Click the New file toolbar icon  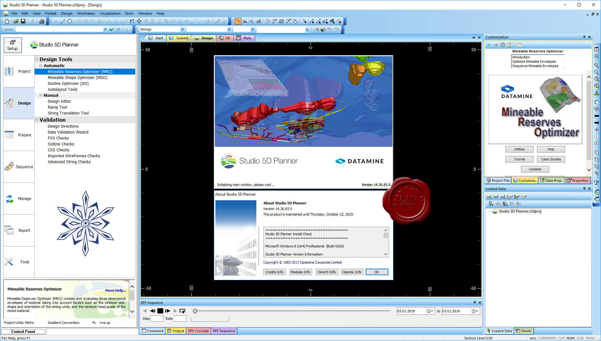point(7,21)
